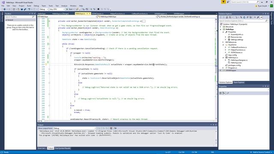The height and width of the screenshot is (154, 274).
Task: Select App.config in Solution Explorer
Action: point(232,55)
